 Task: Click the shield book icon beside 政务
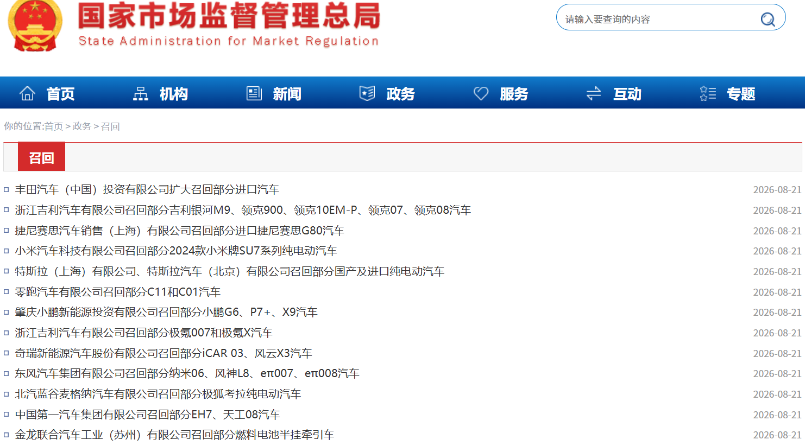tap(367, 93)
